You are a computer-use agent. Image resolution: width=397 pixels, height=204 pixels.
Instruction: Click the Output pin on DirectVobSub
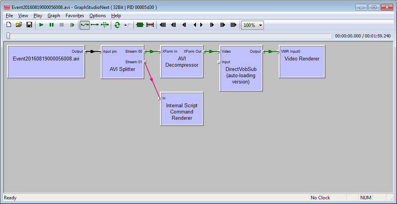[x=263, y=51]
